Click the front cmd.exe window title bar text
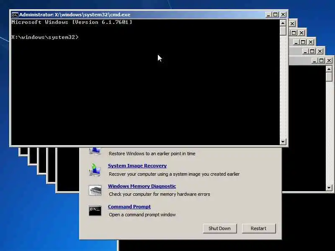Image resolution: width=335 pixels, height=251 pixels. tap(75, 15)
